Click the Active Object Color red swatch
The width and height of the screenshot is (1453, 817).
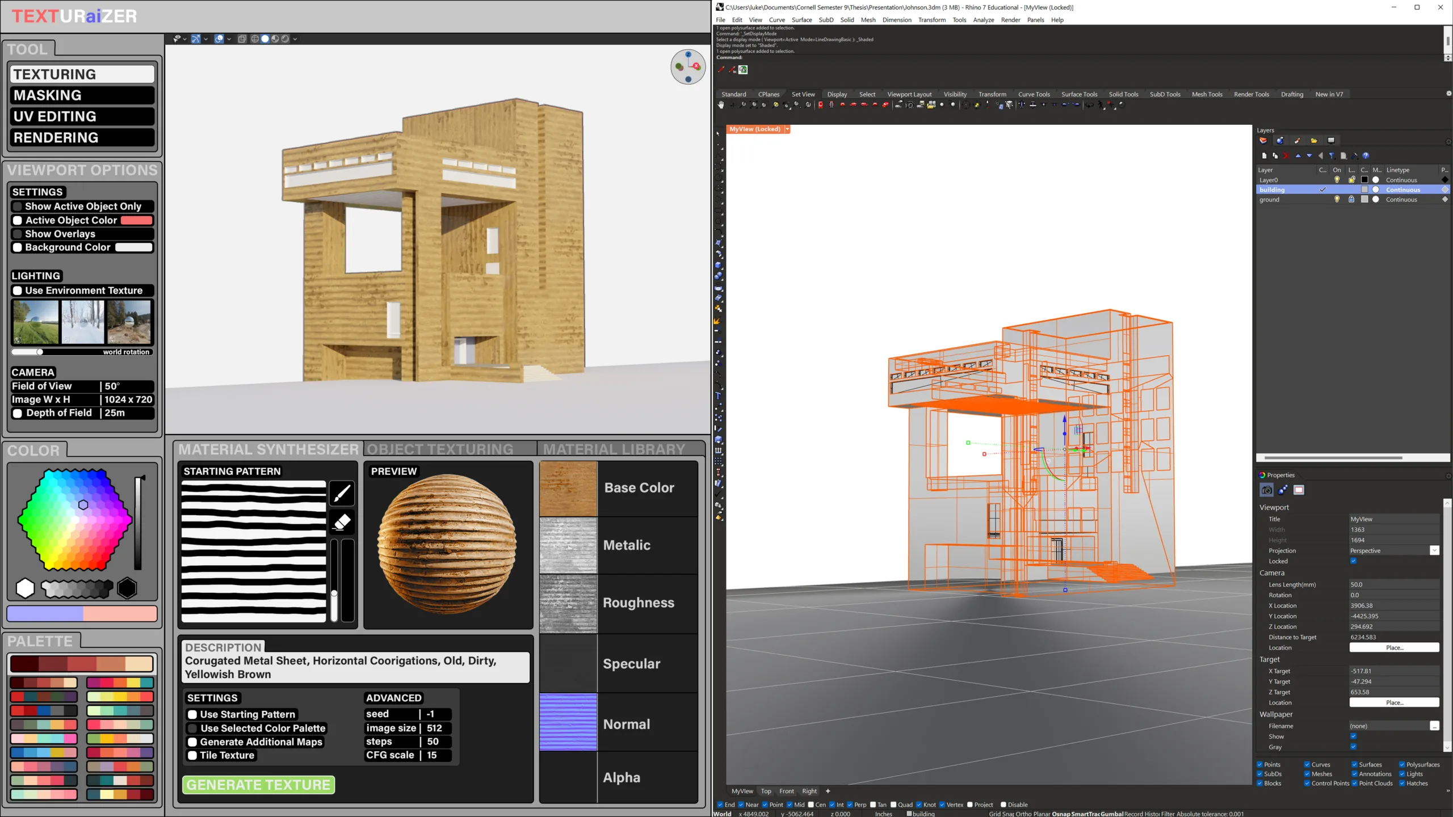136,220
